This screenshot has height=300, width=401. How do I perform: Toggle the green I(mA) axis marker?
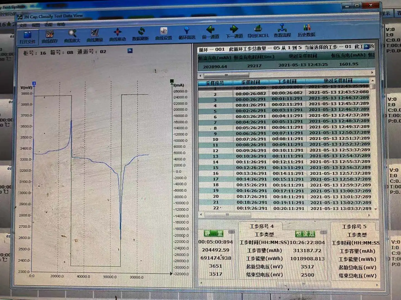point(172,81)
